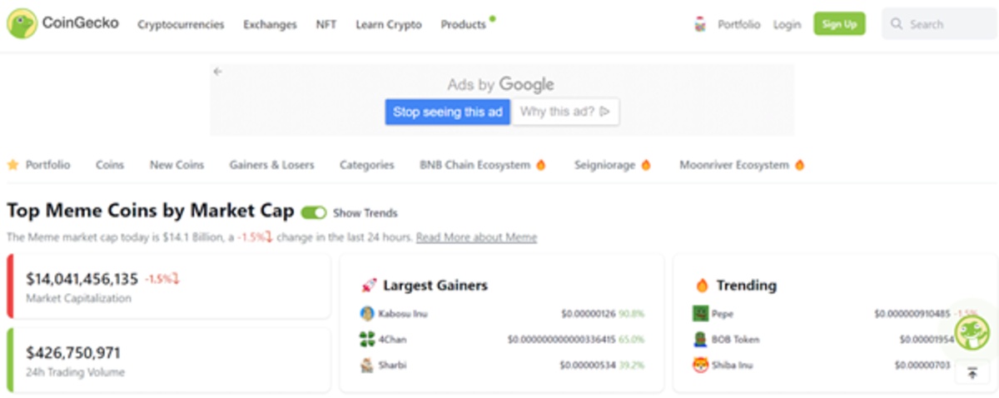Switch to the Gainers & Losers tab
Image resolution: width=999 pixels, height=398 pixels.
[271, 165]
